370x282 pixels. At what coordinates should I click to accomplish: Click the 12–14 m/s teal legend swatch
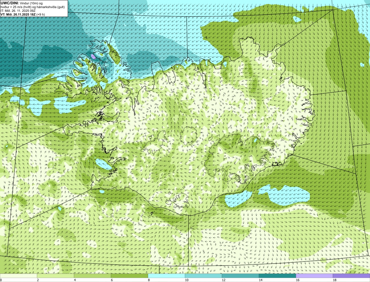[240, 276]
